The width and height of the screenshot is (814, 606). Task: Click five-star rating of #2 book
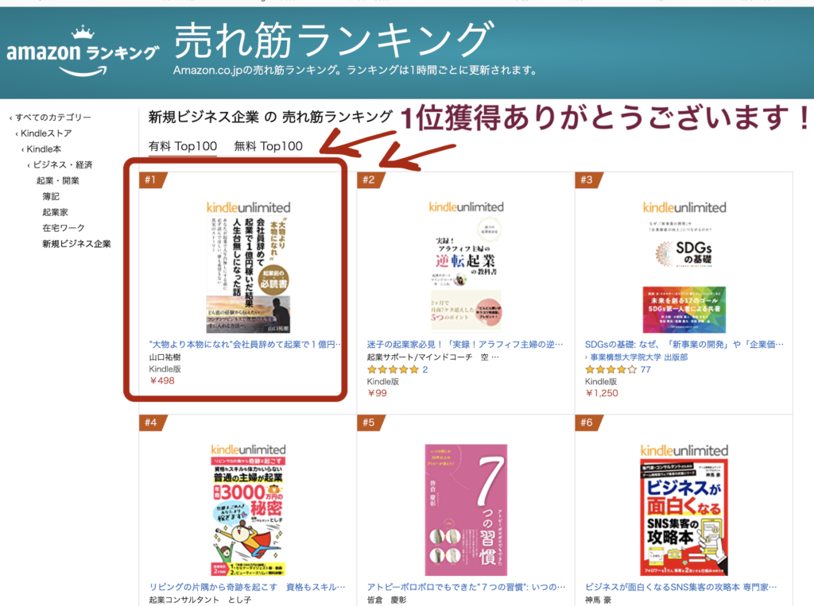[393, 369]
